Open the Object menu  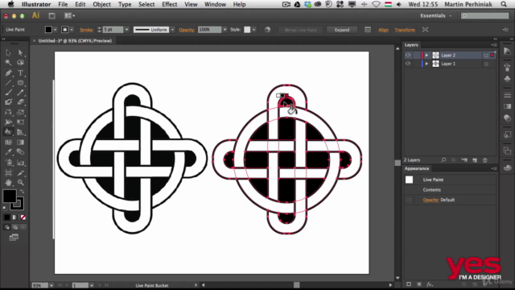pos(102,4)
